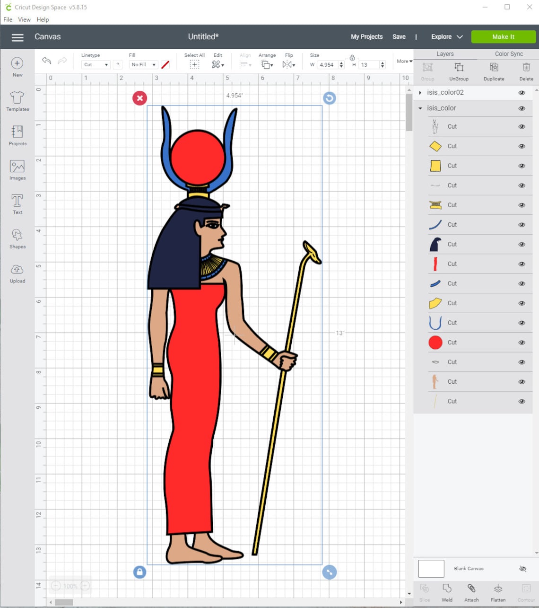Open the Shapes tool
This screenshot has height=608, width=539.
pyautogui.click(x=17, y=238)
